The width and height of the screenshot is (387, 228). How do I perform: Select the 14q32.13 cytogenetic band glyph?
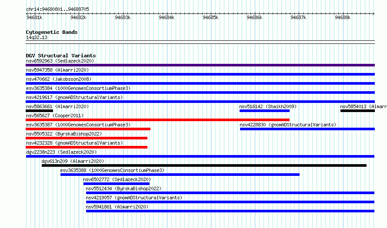[x=200, y=42]
